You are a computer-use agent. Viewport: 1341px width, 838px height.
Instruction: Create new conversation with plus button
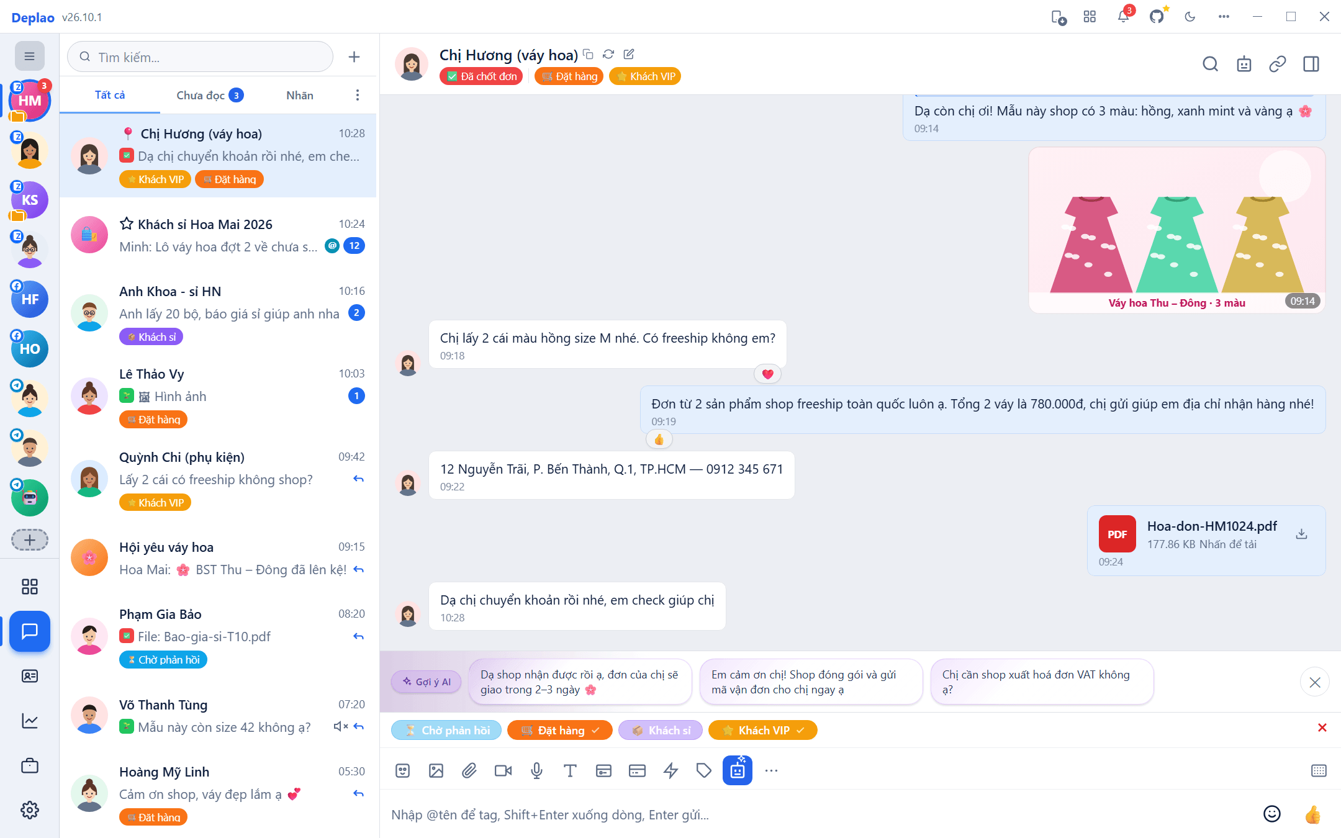[x=354, y=57]
